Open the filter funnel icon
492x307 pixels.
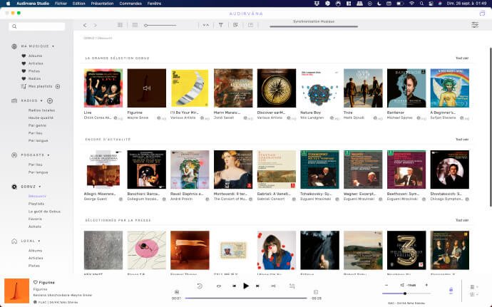[221, 25]
